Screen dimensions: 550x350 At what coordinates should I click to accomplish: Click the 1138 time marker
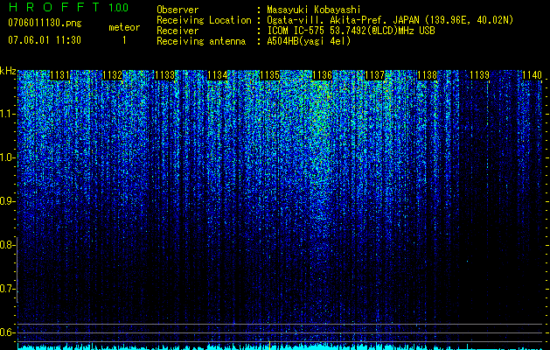tap(428, 75)
